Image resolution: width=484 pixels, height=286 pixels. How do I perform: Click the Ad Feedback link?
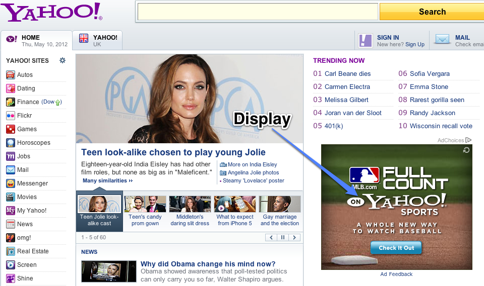[396, 274]
